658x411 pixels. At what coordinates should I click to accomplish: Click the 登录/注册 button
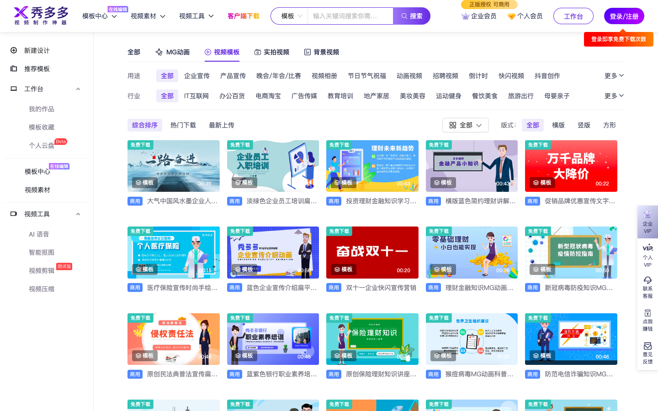624,16
